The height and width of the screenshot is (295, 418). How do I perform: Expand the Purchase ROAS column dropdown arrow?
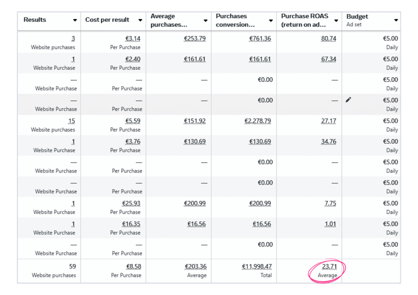tap(336, 20)
